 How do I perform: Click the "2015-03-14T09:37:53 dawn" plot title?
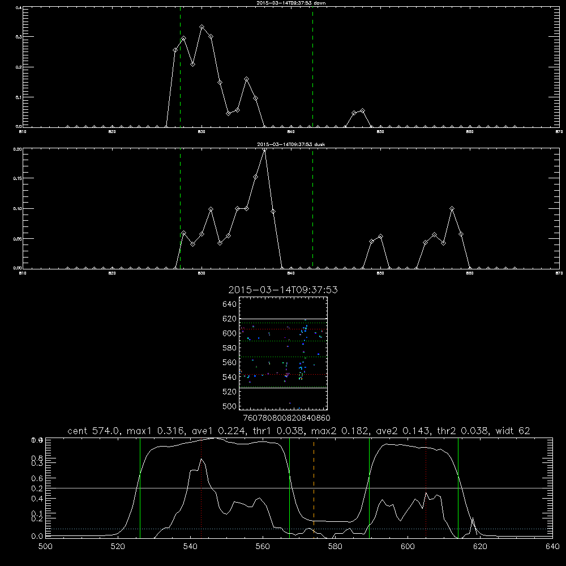(x=291, y=3)
